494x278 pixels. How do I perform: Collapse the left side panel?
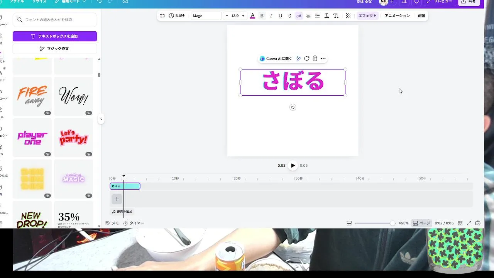[x=101, y=119]
